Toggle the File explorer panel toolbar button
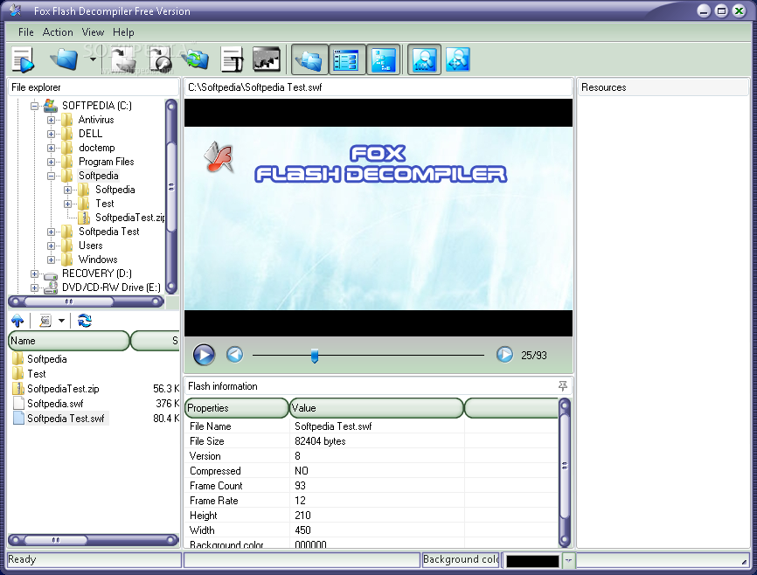 [309, 60]
